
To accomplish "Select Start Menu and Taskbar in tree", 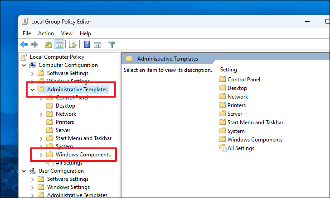I will tap(83, 138).
